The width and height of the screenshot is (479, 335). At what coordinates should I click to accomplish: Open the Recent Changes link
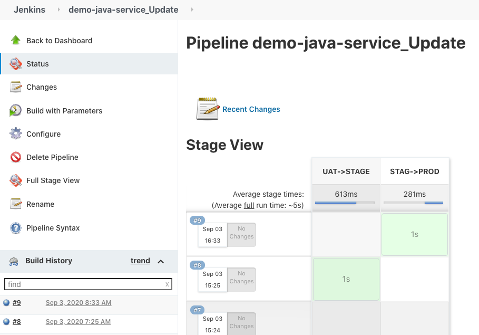pos(251,109)
